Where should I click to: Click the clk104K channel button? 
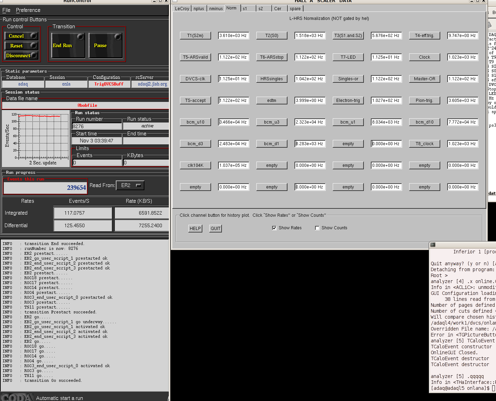(195, 165)
